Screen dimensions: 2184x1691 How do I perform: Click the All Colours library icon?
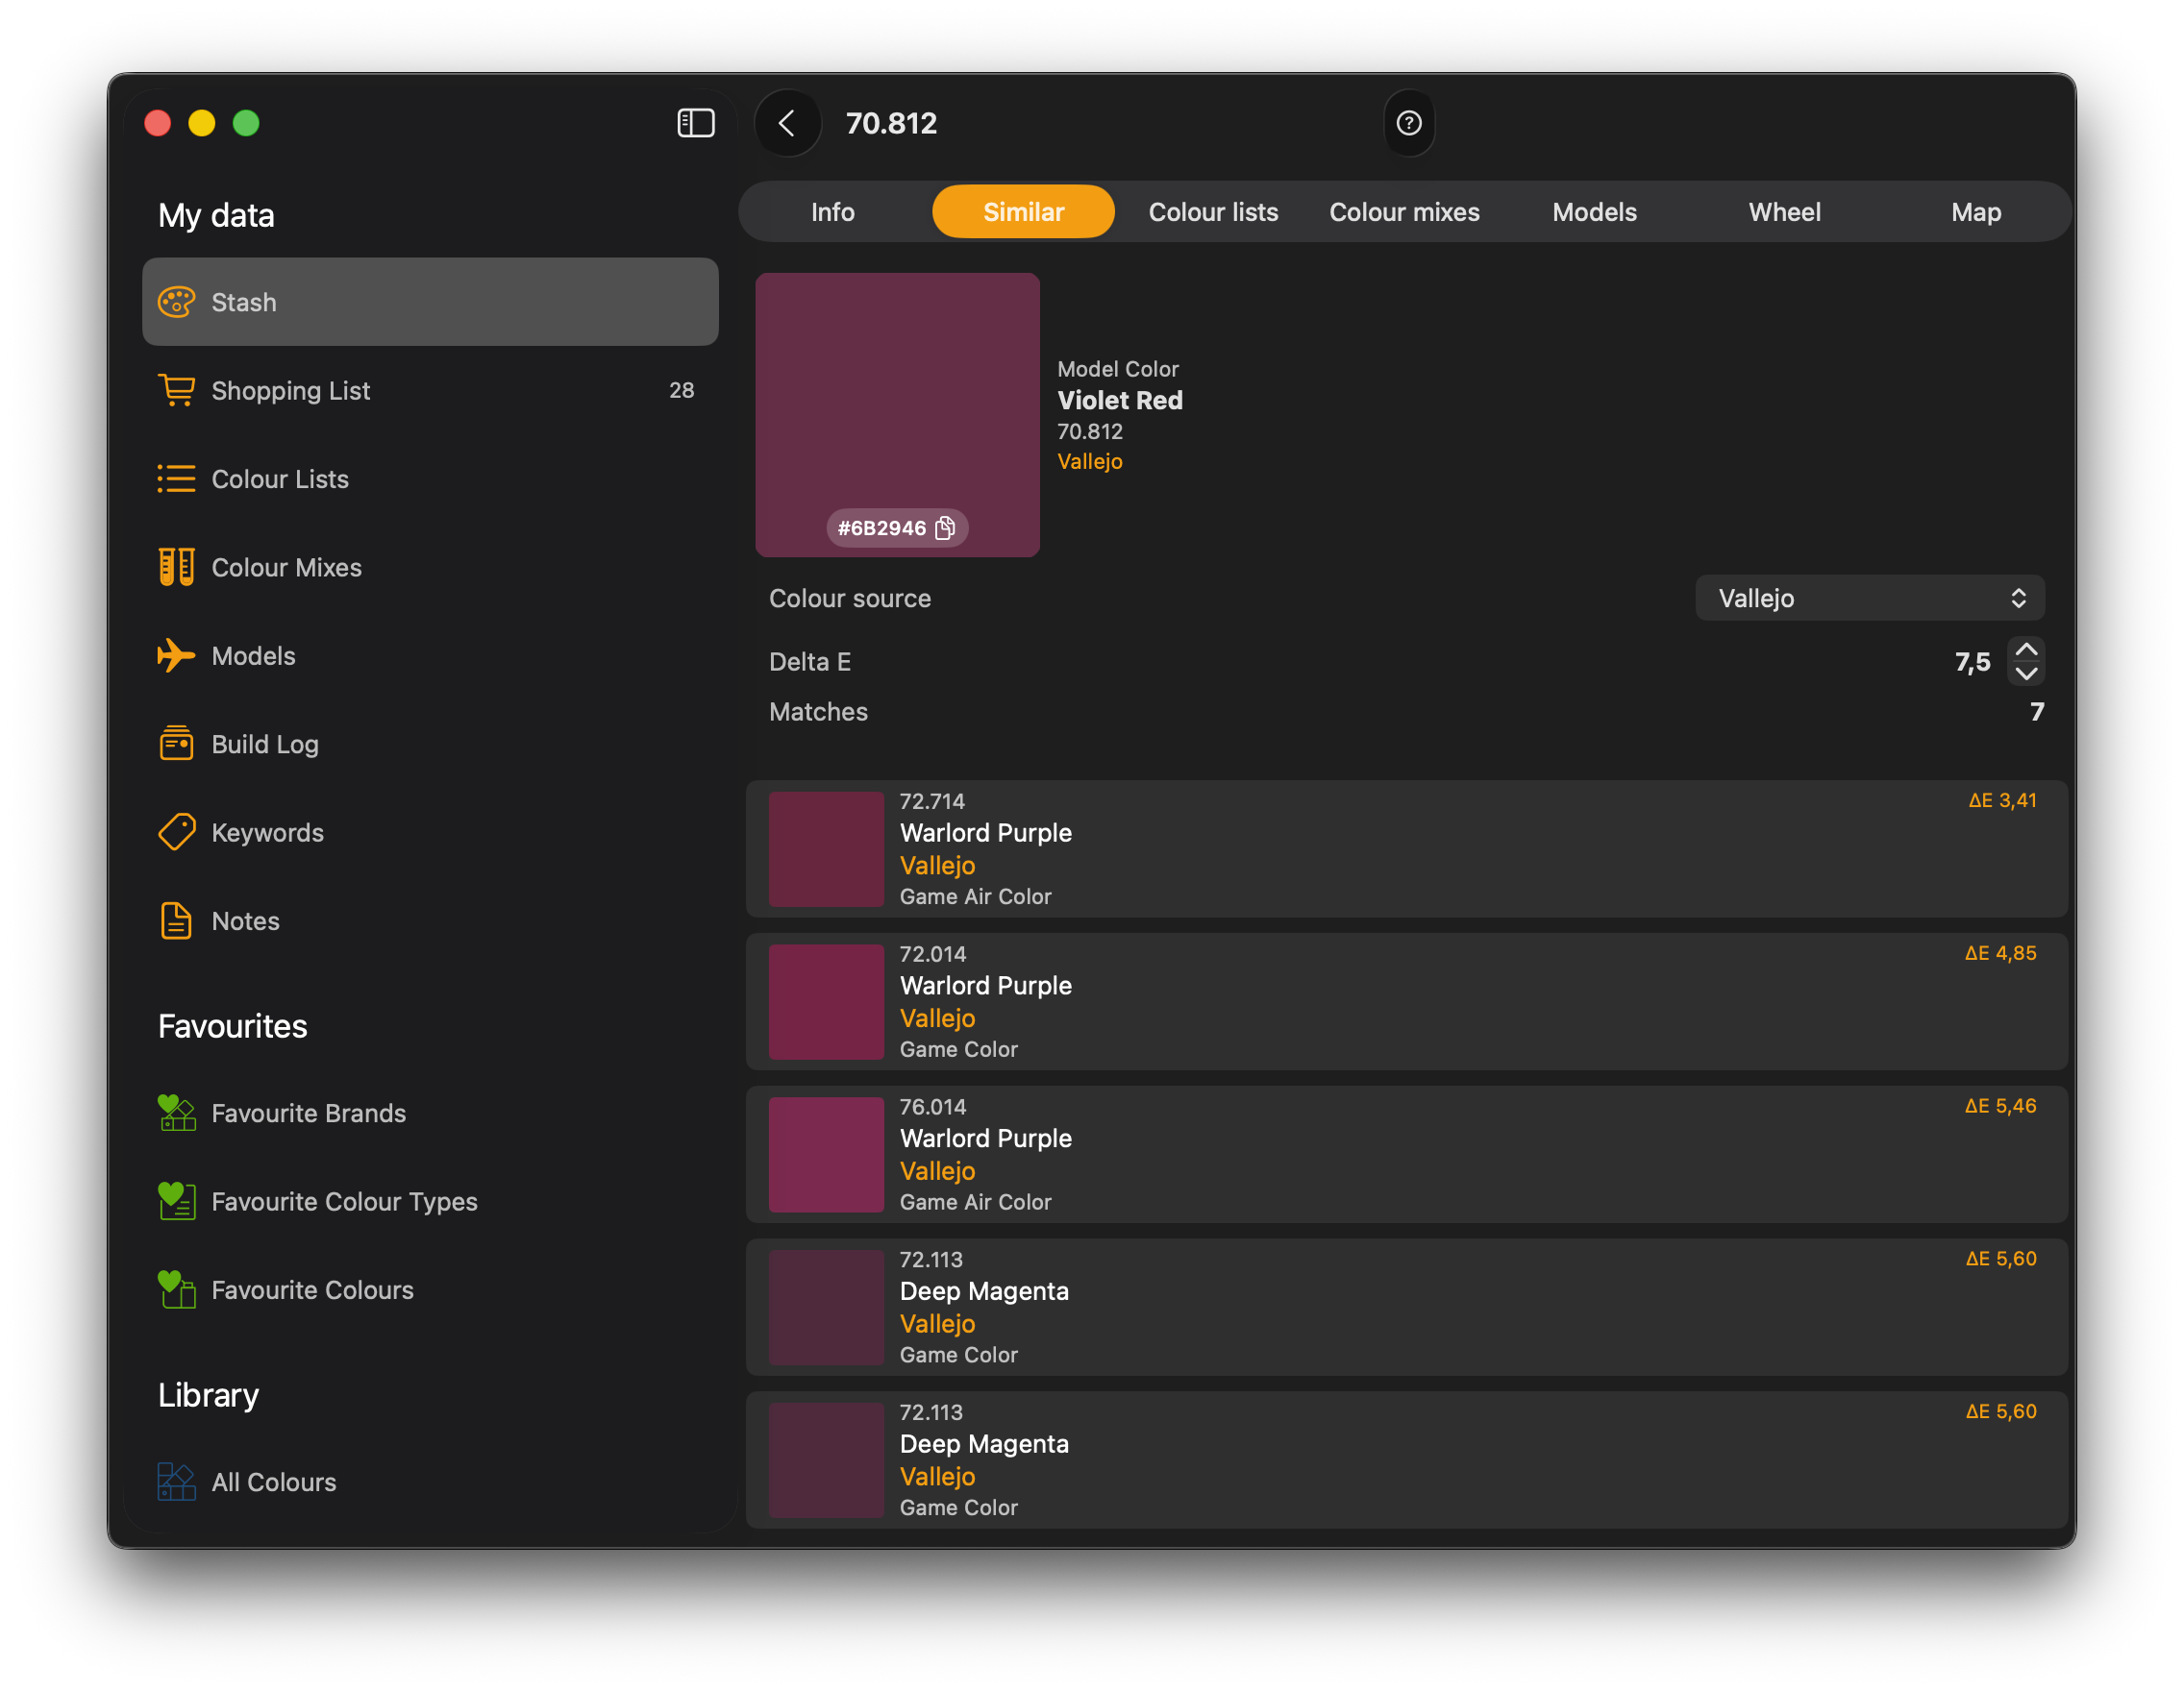[177, 1482]
